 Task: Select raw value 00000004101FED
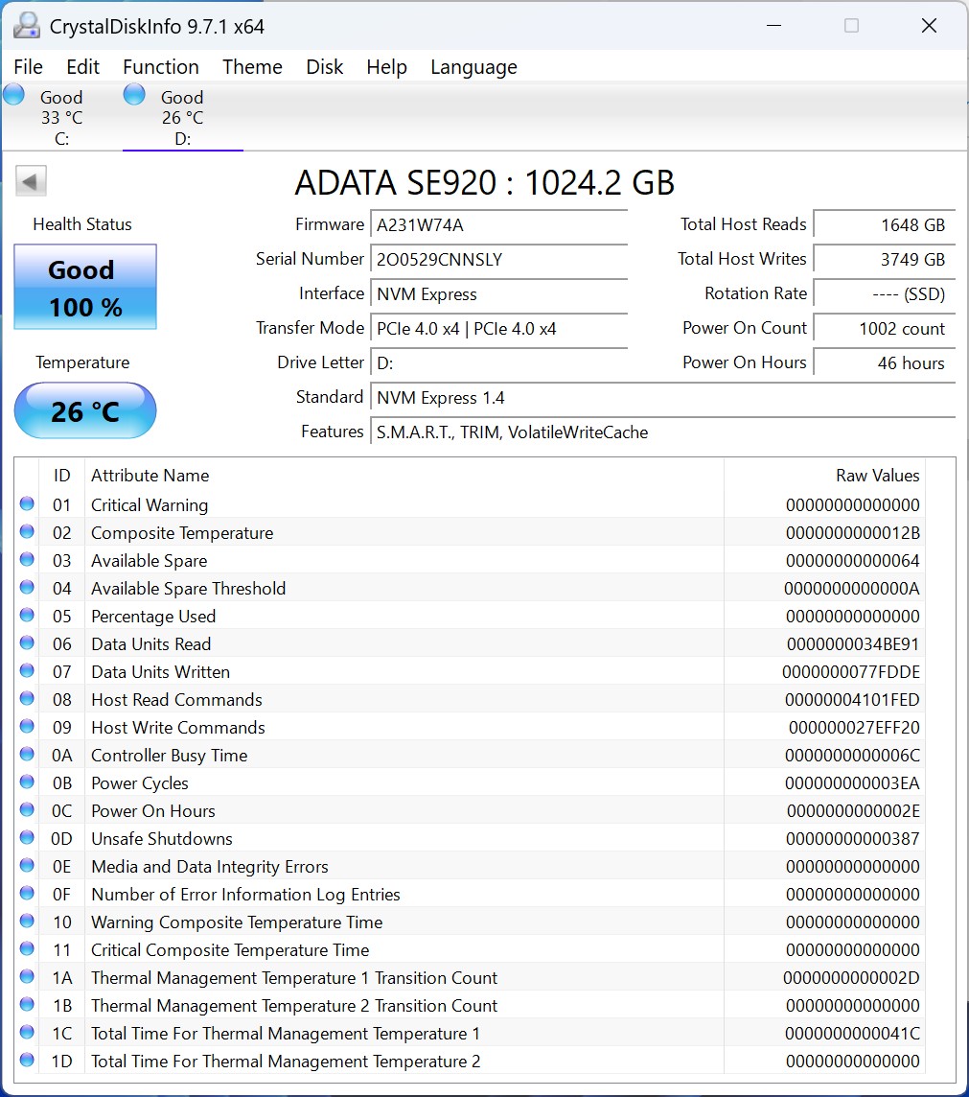click(852, 700)
